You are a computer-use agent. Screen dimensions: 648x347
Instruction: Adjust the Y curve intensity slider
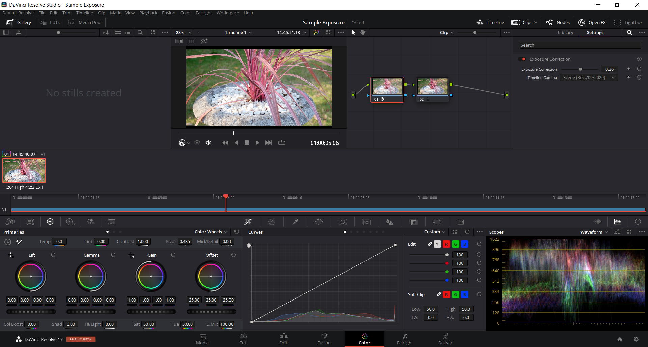tap(429, 255)
